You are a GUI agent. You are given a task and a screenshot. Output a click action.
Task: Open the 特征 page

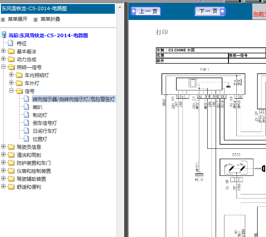point(22,43)
